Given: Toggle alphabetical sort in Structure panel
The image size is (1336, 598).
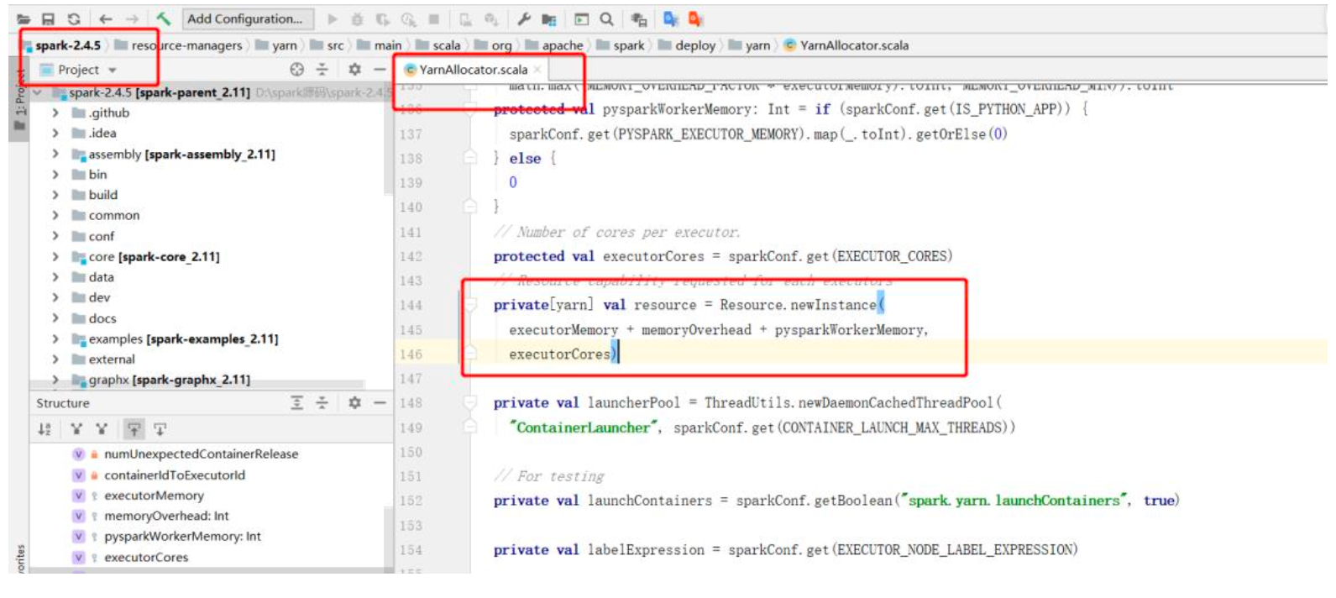Looking at the screenshot, I should 45,429.
